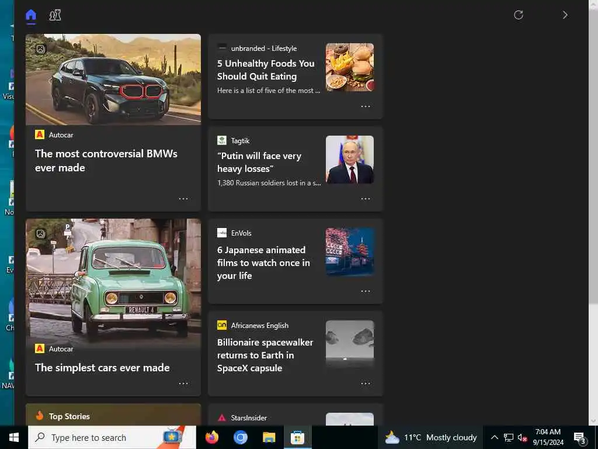Click the network status tray icon
This screenshot has width=598, height=449.
pyautogui.click(x=509, y=437)
